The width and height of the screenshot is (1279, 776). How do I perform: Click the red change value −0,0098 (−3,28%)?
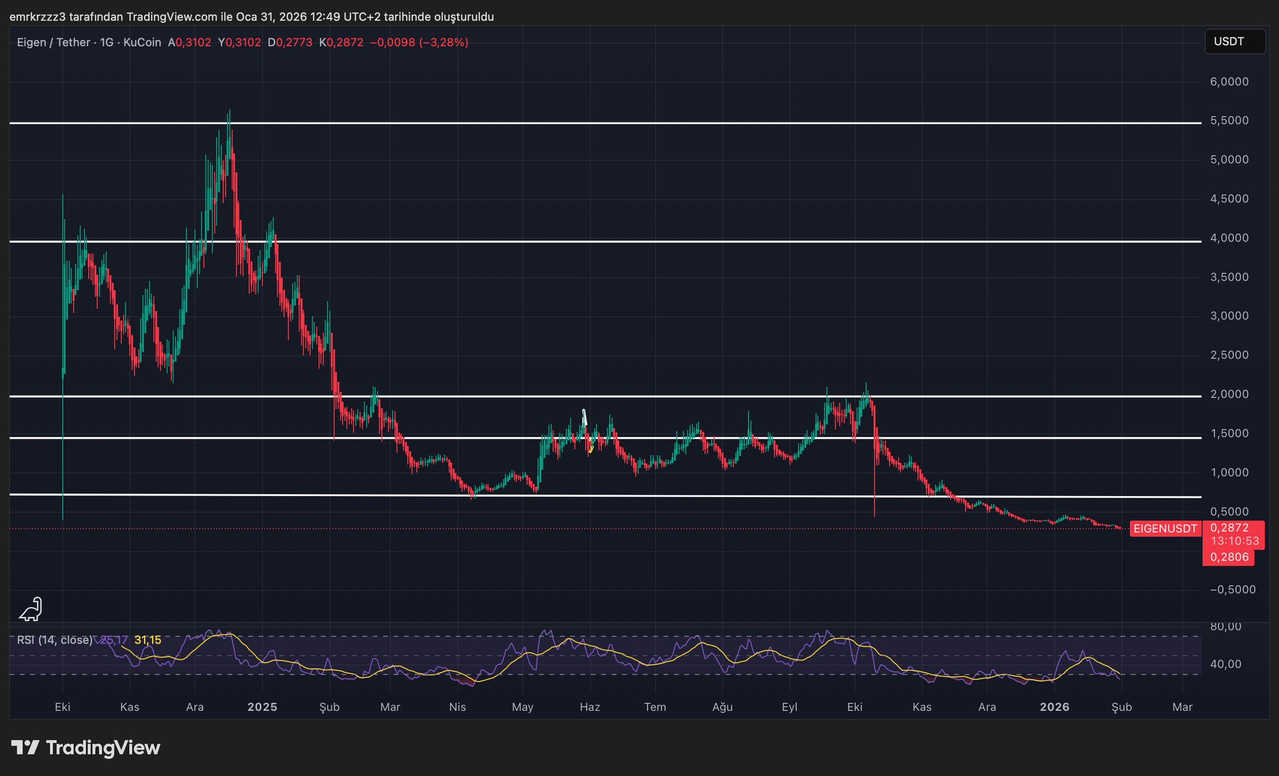[419, 42]
